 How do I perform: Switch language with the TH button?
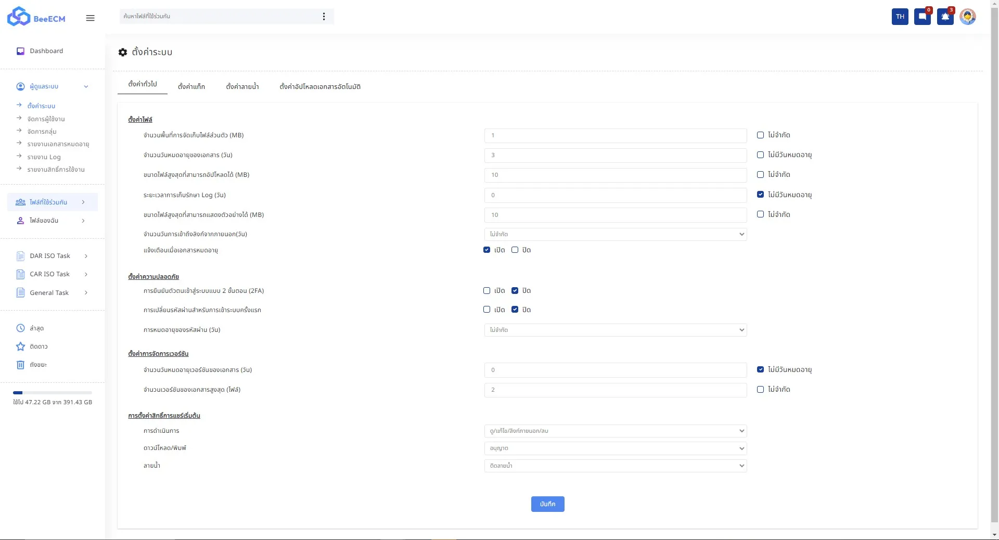pos(900,17)
